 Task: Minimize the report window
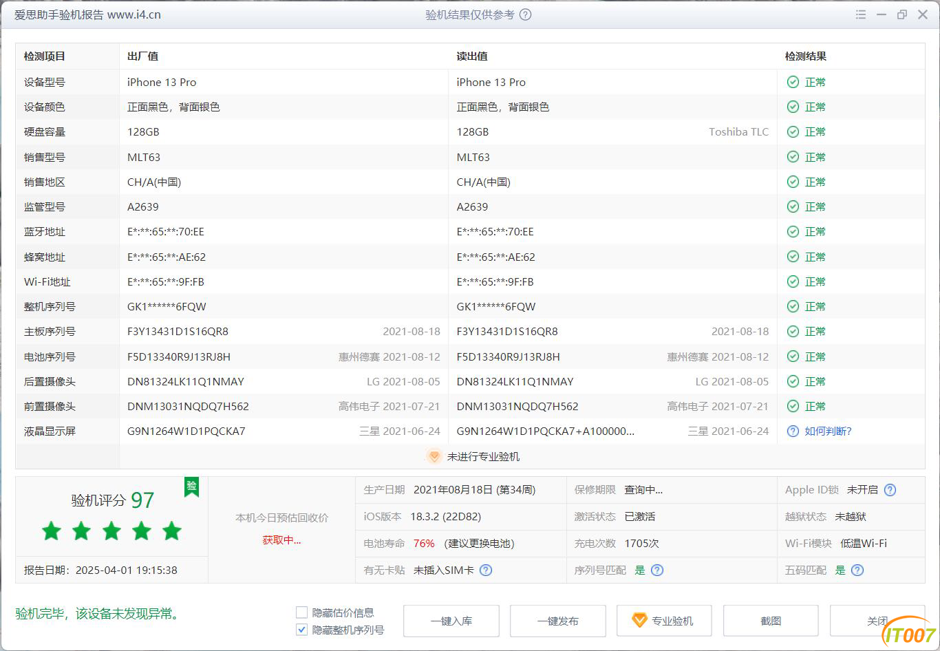[882, 14]
